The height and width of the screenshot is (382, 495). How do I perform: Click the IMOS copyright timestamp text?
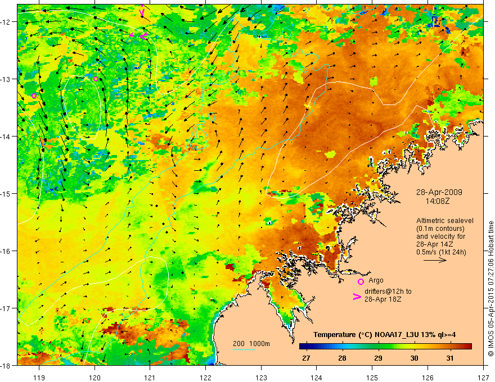(x=490, y=289)
